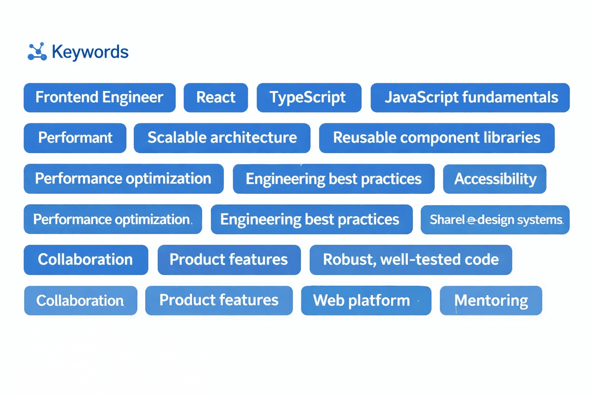The image size is (592, 395).
Task: Click the JavaScript fundamentals keyword
Action: pyautogui.click(x=470, y=97)
